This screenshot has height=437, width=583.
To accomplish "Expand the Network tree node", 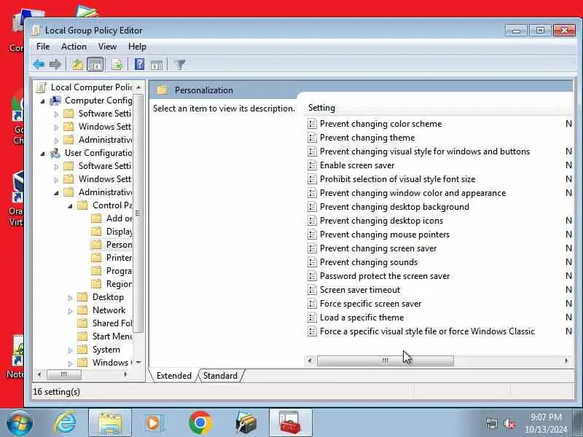I will point(70,311).
